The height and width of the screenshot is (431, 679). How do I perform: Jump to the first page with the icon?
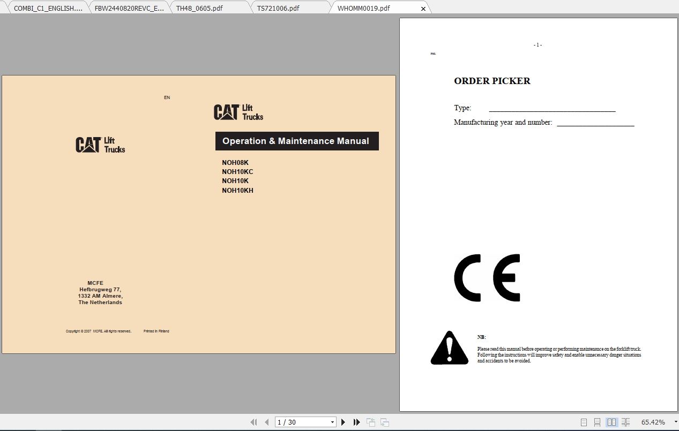254,422
